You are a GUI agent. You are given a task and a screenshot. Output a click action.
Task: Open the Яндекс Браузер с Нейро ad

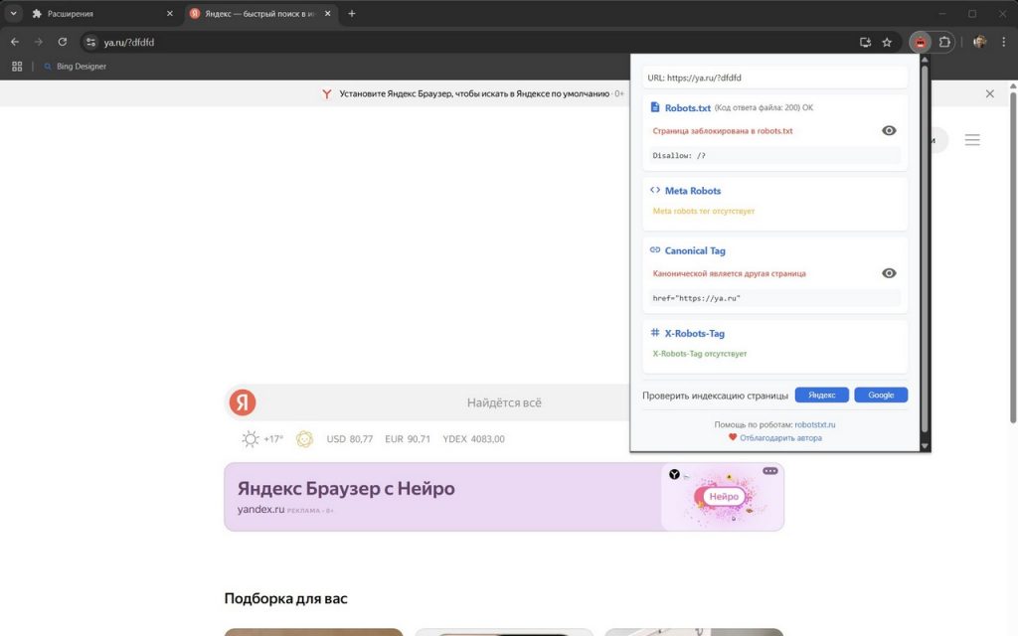(x=504, y=497)
